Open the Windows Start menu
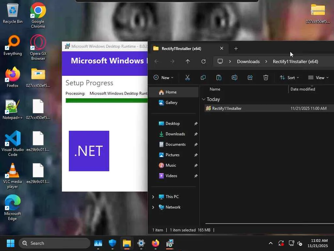The width and height of the screenshot is (334, 251). [x=10, y=243]
